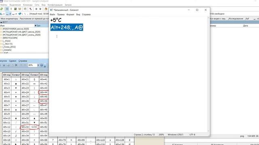
Task: Click the round help icon after the 80% zoom box
Action: (x=42, y=65)
